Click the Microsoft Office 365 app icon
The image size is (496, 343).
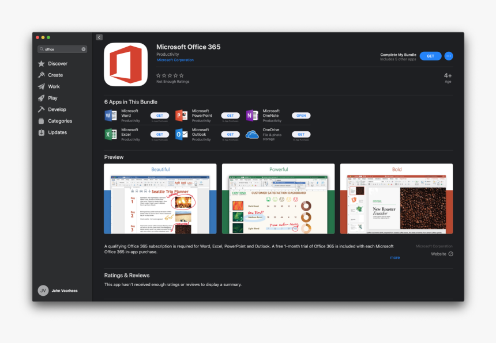pos(126,64)
